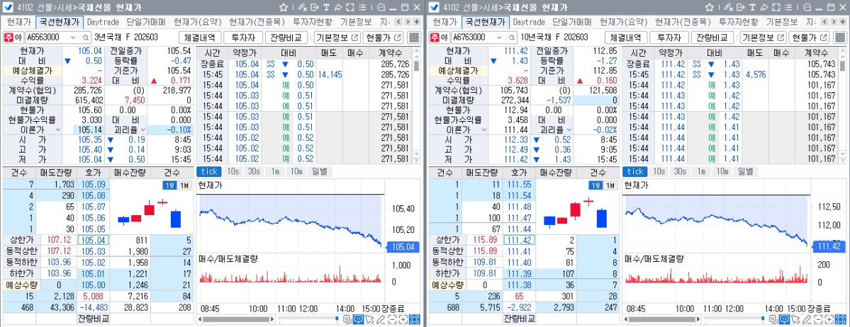This screenshot has height=327, width=850.
Task: Click tab scroll left arrow in left window
Action: click(x=398, y=22)
